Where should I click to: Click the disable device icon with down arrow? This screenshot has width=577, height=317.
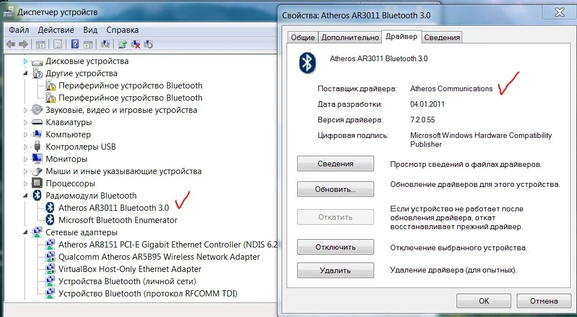(x=148, y=44)
